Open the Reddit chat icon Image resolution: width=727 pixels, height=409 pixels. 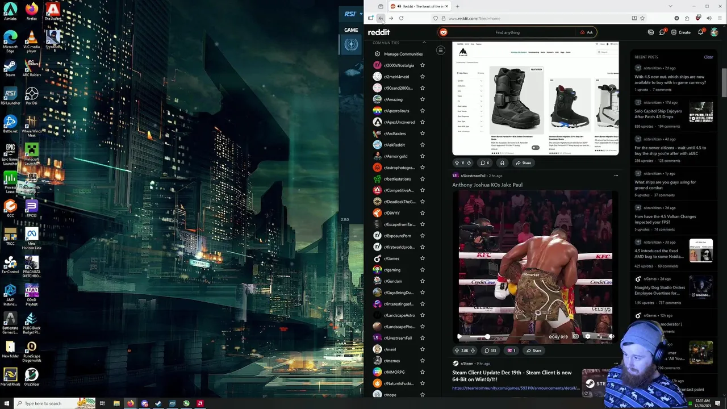(662, 32)
